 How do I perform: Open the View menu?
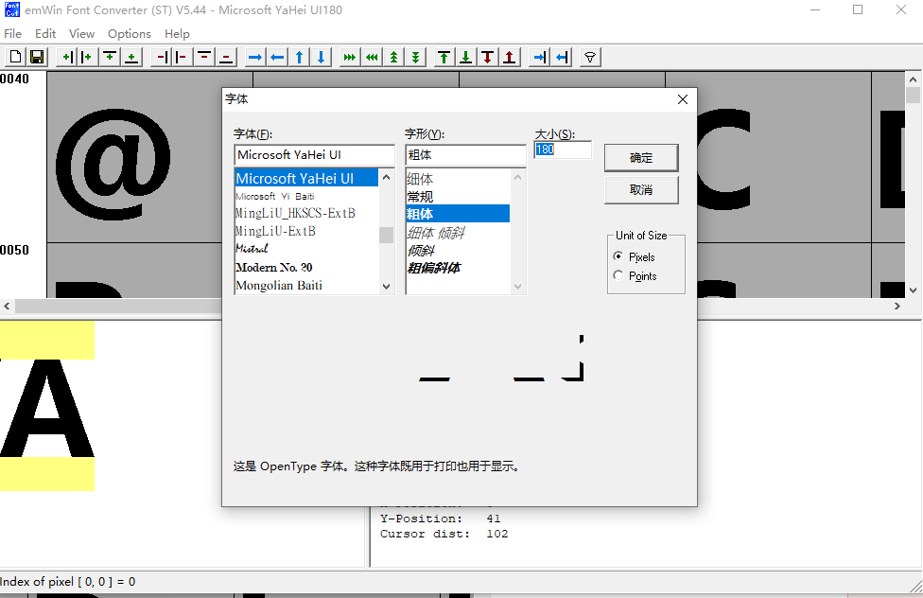click(x=81, y=33)
